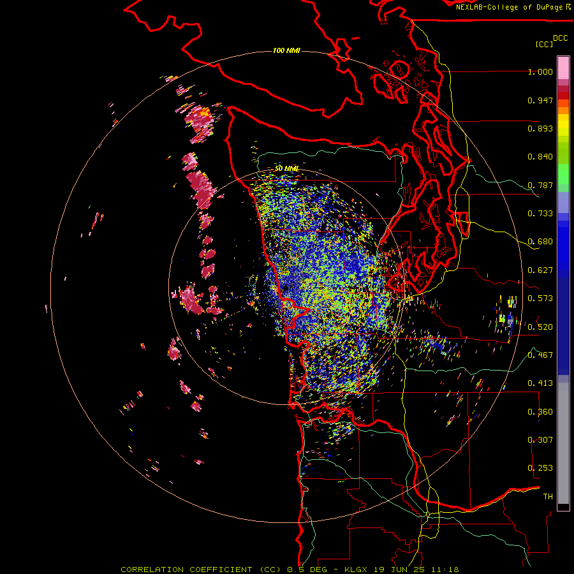Click the 0.893 scale value
This screenshot has height=574, width=574.
coord(540,128)
